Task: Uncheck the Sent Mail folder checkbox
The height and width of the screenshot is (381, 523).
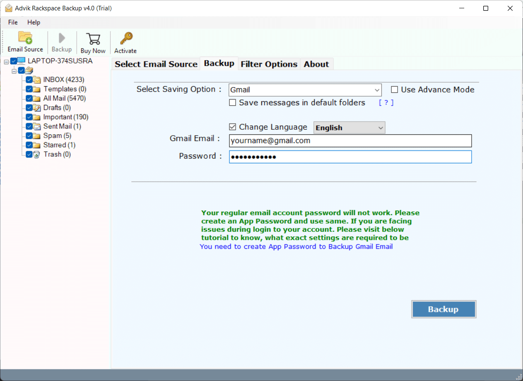Action: pyautogui.click(x=29, y=126)
